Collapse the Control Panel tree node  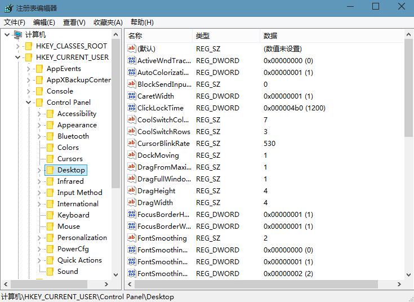click(29, 103)
